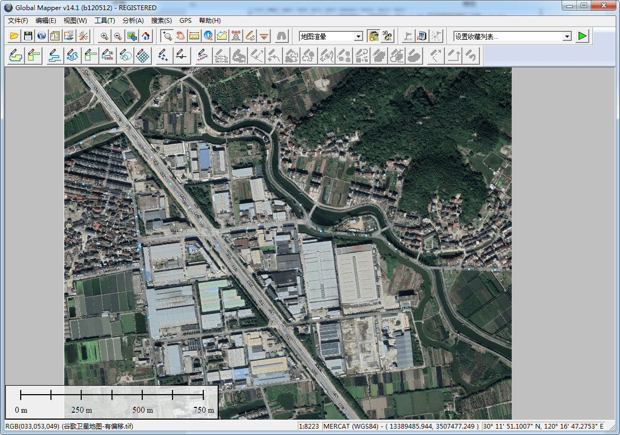The height and width of the screenshot is (435, 620).
Task: Select the View Shed tower tool
Action: coord(236,36)
